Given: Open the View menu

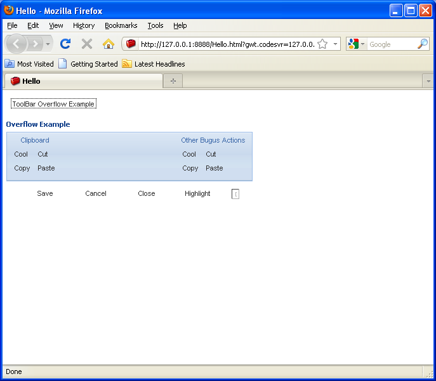Looking at the screenshot, I should 56,25.
